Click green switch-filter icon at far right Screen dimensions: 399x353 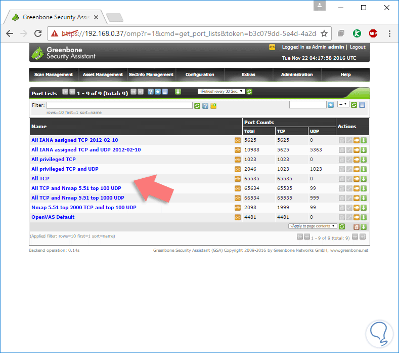pos(354,105)
